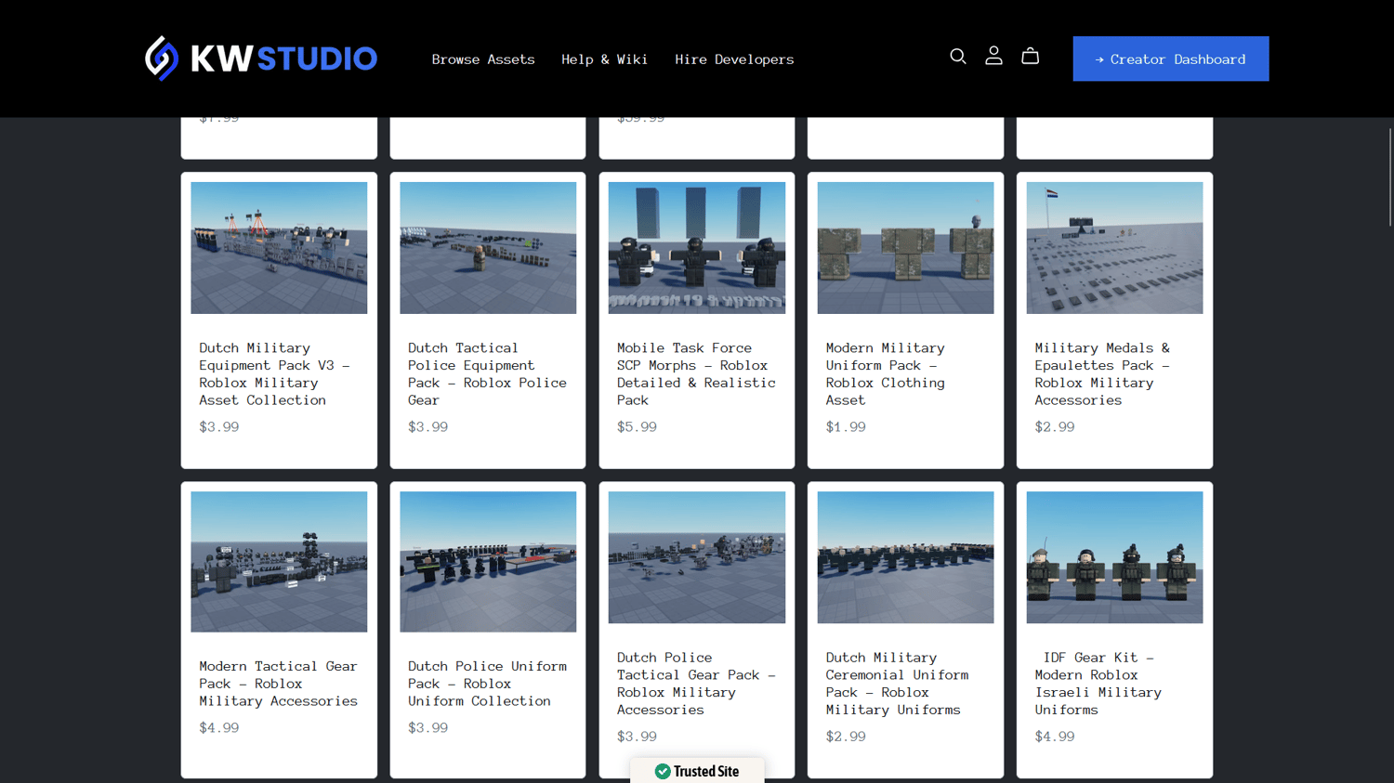Open Dutch Police Uniform Pack thumbnail
The height and width of the screenshot is (783, 1394).
(488, 562)
